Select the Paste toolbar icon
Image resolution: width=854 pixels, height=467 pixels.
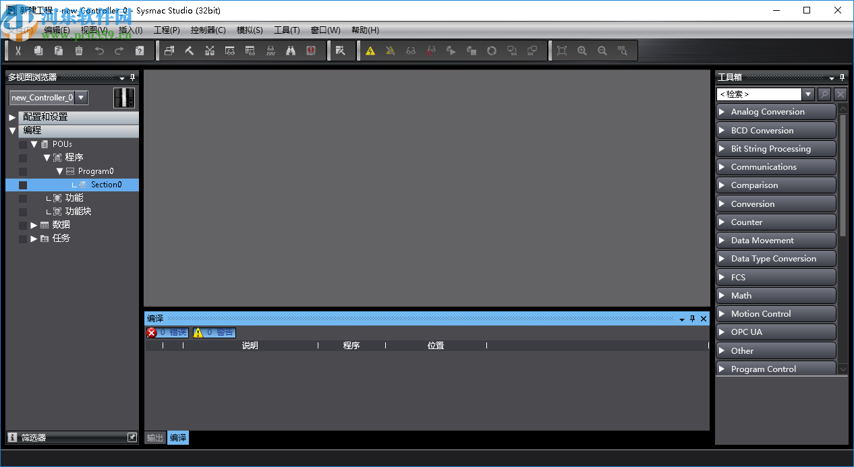pyautogui.click(x=58, y=51)
